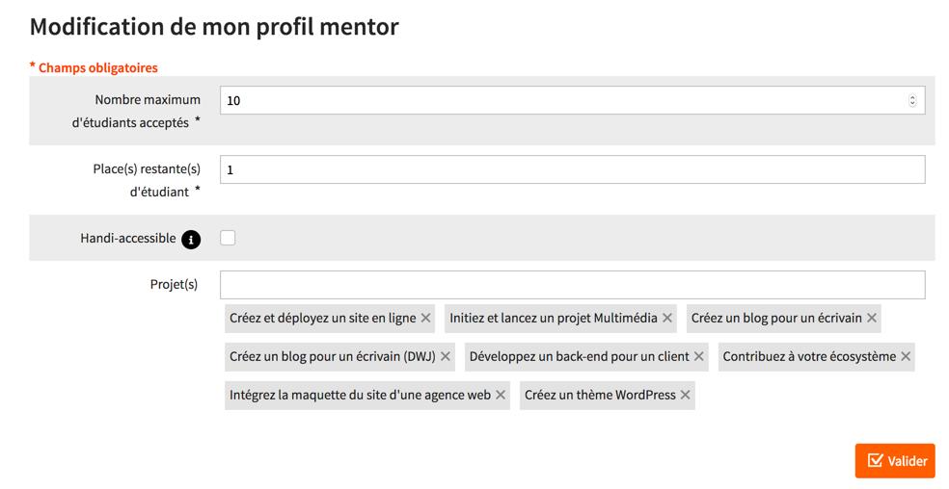Screen dimensions: 949x489
Task: Focus the Place(s) restante(s) d'étudiant field
Action: coord(573,169)
